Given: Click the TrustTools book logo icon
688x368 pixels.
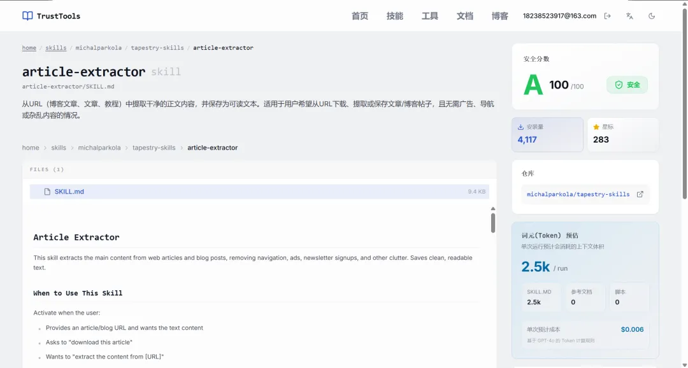Looking at the screenshot, I should tap(27, 16).
